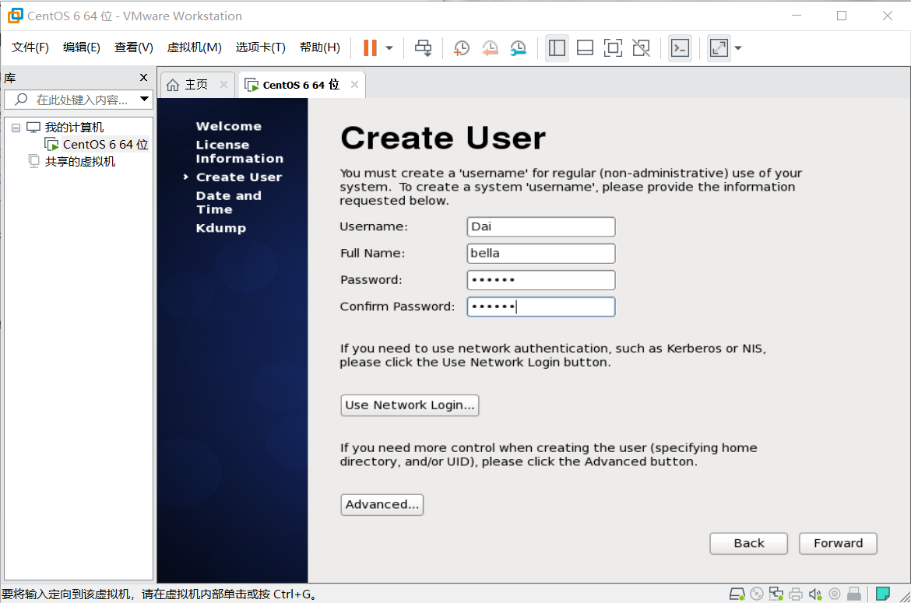Select 我的计算机 in the library tree
The width and height of the screenshot is (911, 603).
[x=74, y=127]
